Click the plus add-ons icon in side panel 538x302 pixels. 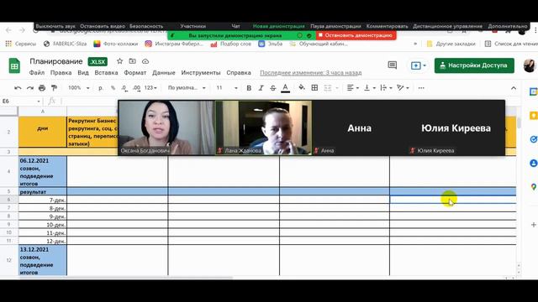click(534, 225)
